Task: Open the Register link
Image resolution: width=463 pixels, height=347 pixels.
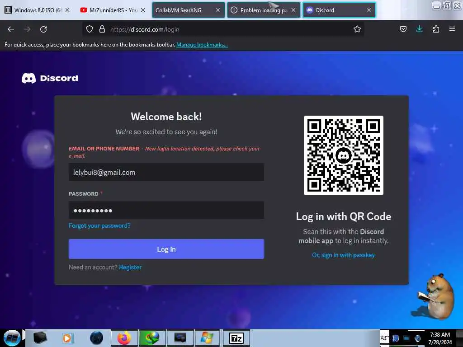Action: click(x=130, y=267)
